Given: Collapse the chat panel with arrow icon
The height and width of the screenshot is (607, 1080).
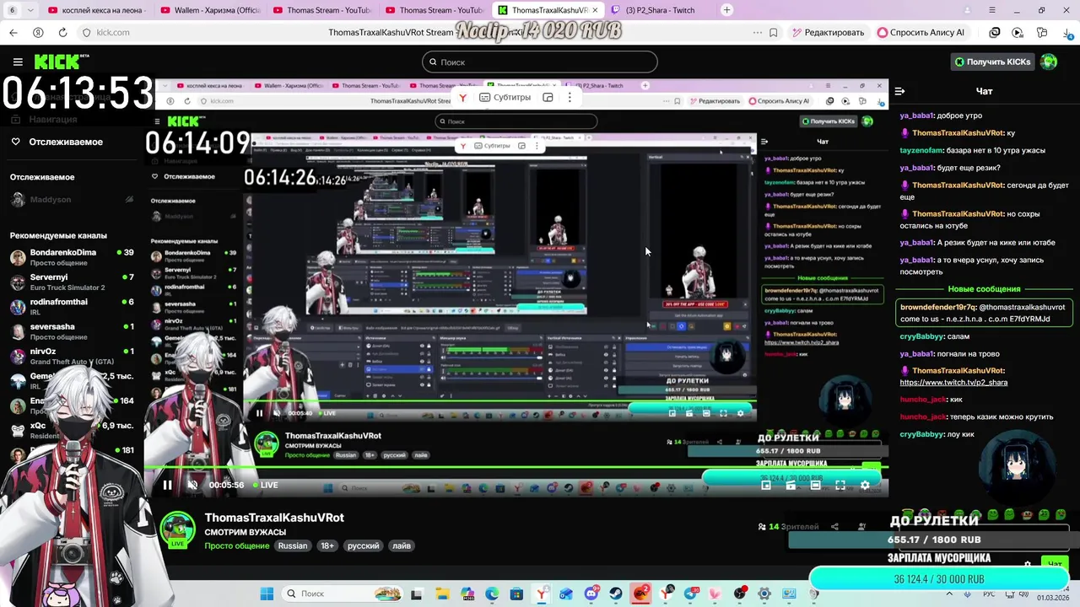Looking at the screenshot, I should 899,91.
